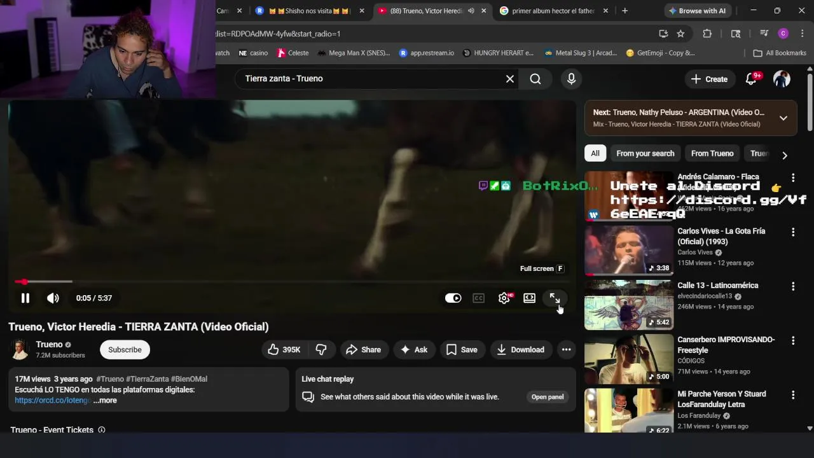Like the video, 395K
Viewport: 814px width, 458px height.
(284, 349)
